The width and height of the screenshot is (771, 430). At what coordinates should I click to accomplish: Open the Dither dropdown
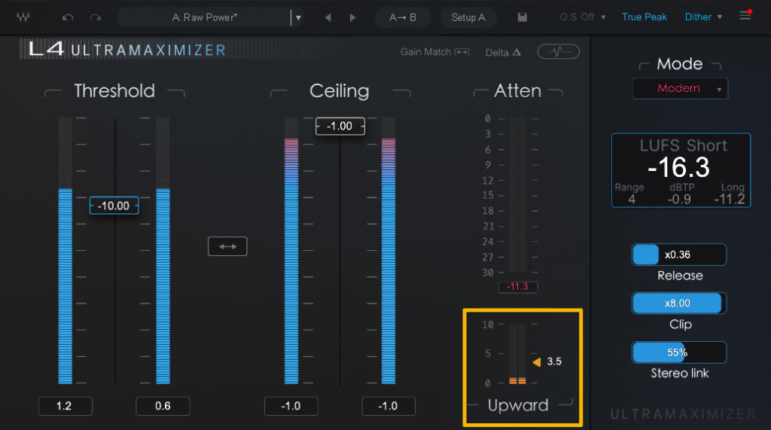tap(703, 17)
